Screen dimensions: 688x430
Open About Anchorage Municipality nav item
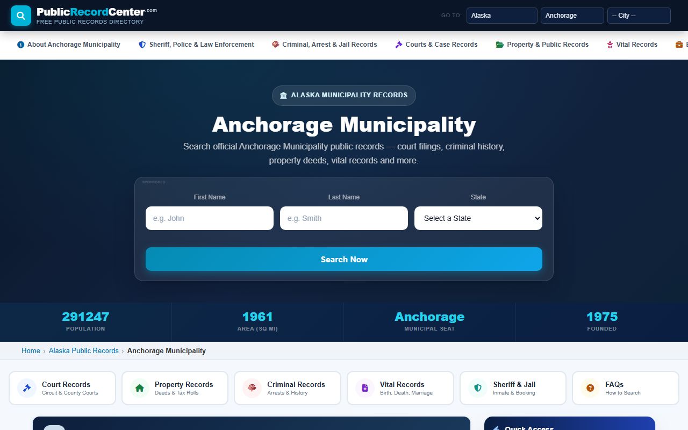coord(69,45)
